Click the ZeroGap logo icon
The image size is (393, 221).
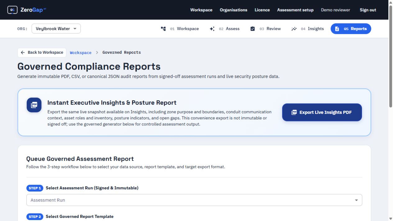pyautogui.click(x=12, y=10)
